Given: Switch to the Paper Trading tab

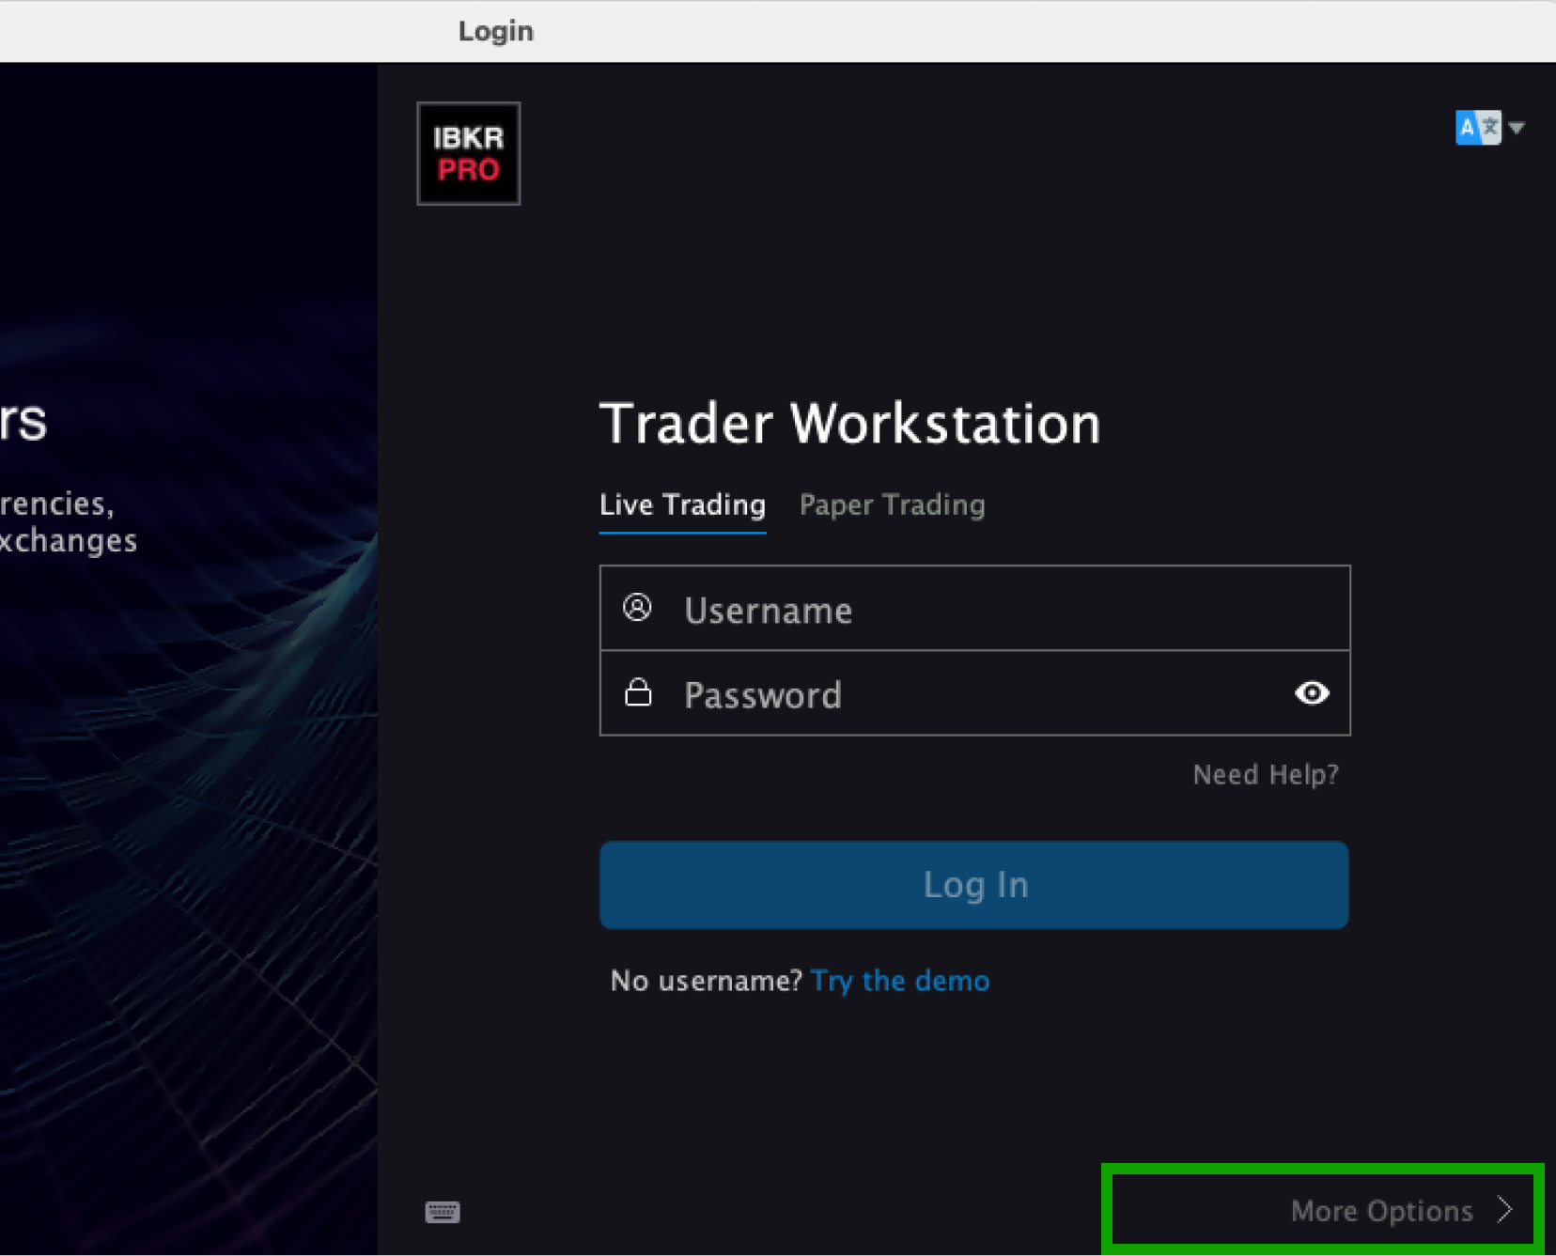Looking at the screenshot, I should tap(892, 505).
